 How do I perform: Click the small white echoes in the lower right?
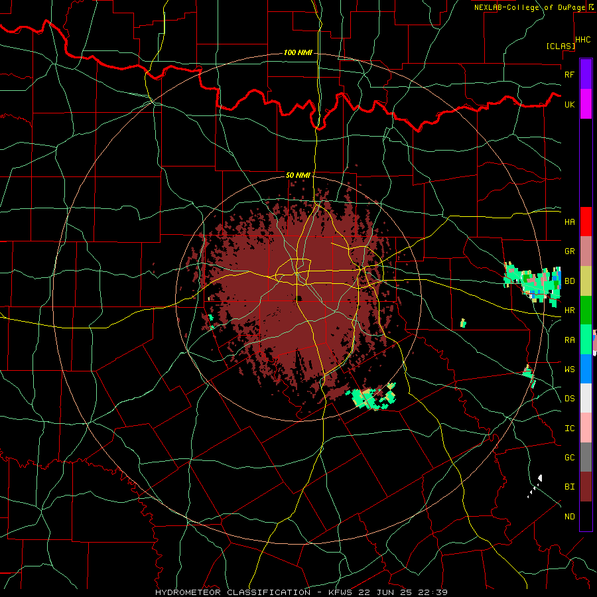(535, 486)
